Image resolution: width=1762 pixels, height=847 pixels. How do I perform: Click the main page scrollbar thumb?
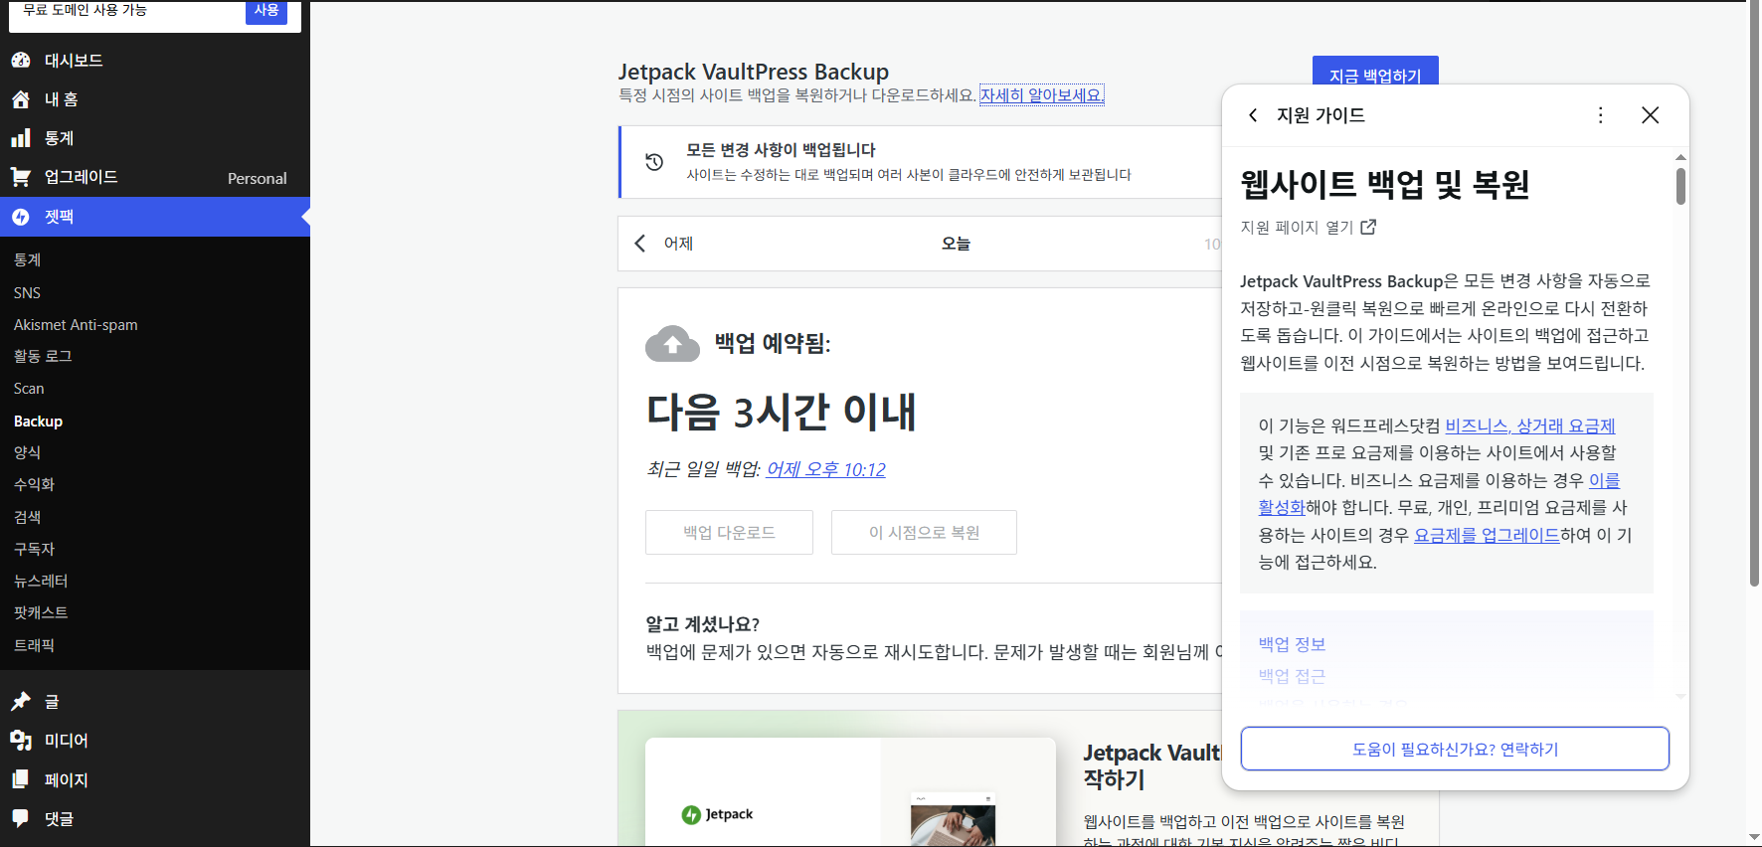click(x=1754, y=293)
